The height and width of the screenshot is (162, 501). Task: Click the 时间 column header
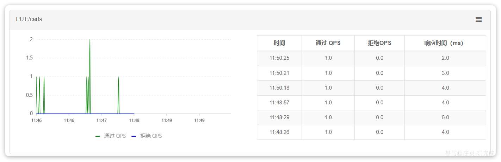tap(279, 43)
